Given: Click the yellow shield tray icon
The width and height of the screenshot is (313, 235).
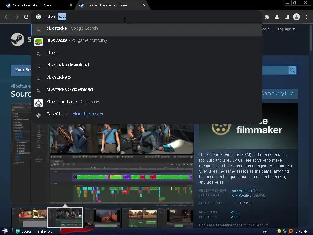Looking at the screenshot, I should point(279,231).
